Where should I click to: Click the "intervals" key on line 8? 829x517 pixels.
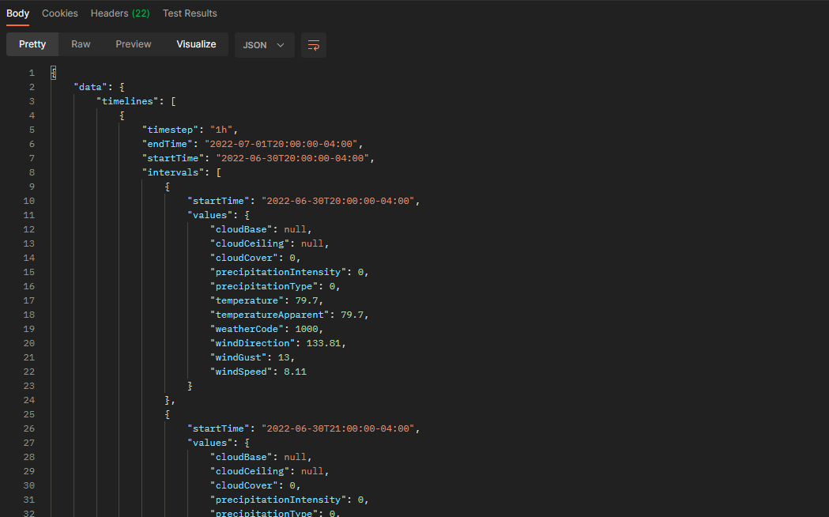coord(172,172)
